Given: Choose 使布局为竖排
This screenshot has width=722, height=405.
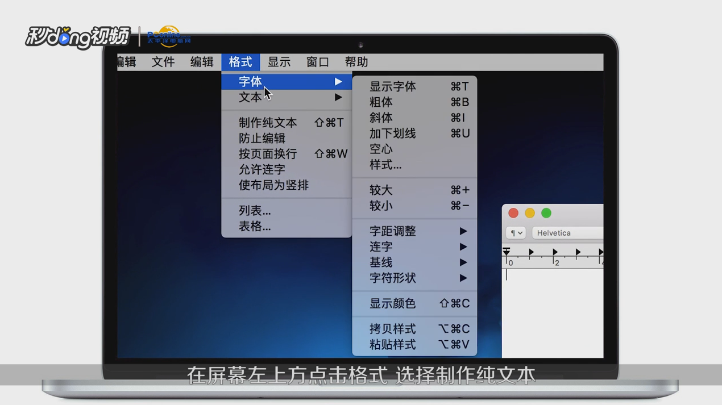Looking at the screenshot, I should coord(287,185).
